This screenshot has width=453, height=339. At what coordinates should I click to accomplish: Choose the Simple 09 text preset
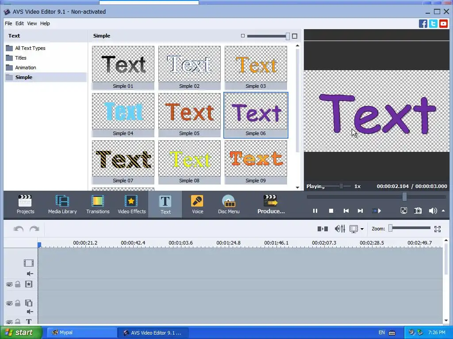pos(256,162)
